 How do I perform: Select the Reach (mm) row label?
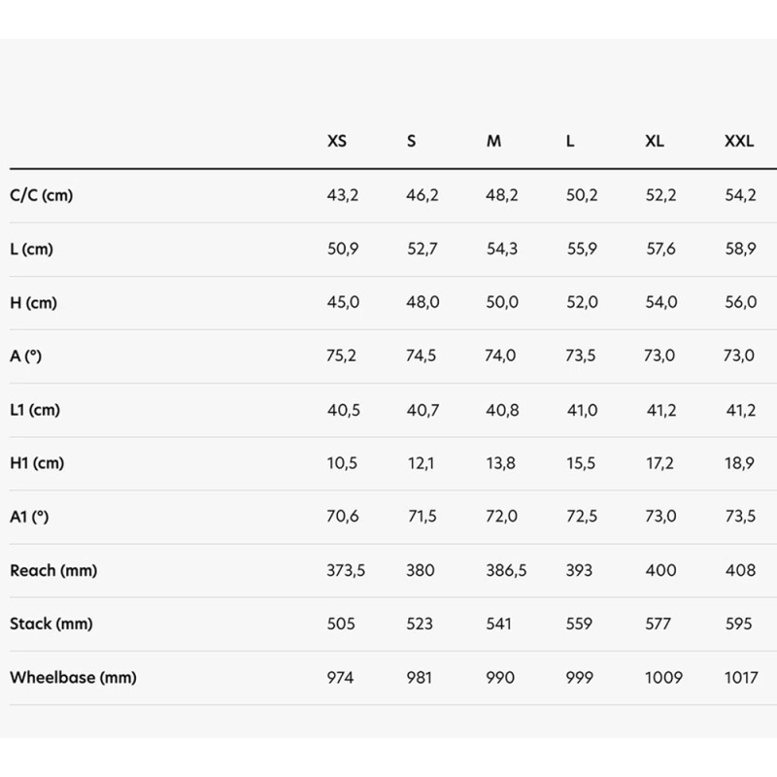(53, 570)
